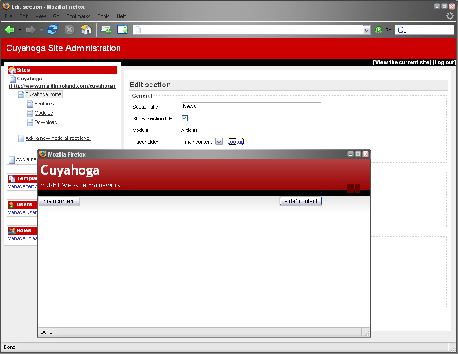Click View the current site link

coord(402,62)
